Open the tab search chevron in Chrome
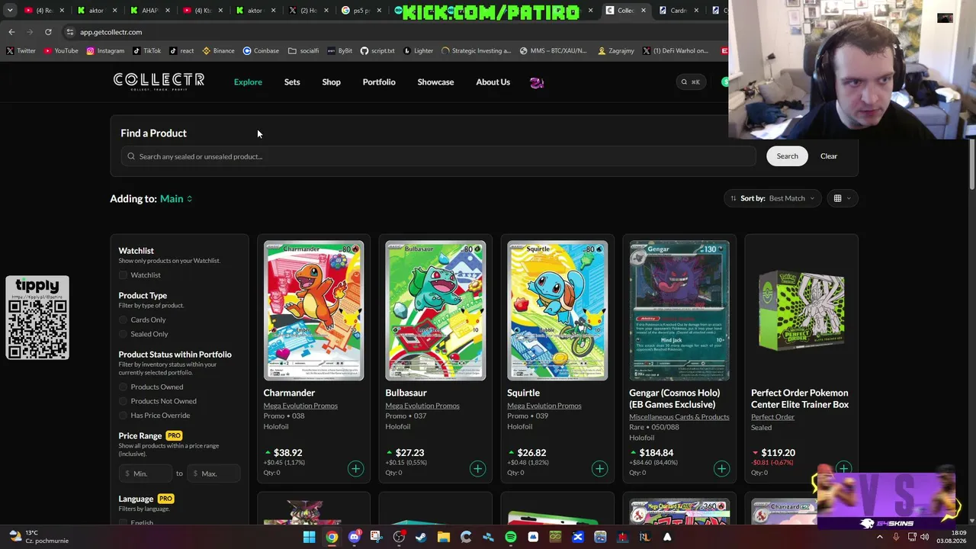 coord(9,11)
